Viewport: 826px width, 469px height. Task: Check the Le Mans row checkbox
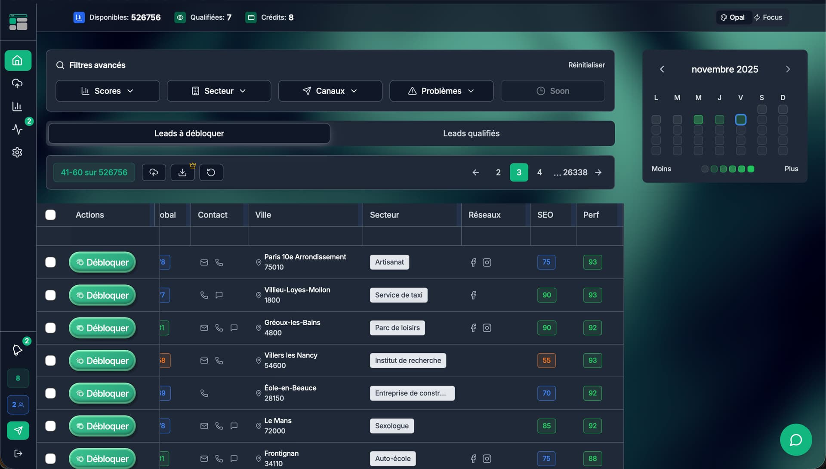tap(50, 426)
